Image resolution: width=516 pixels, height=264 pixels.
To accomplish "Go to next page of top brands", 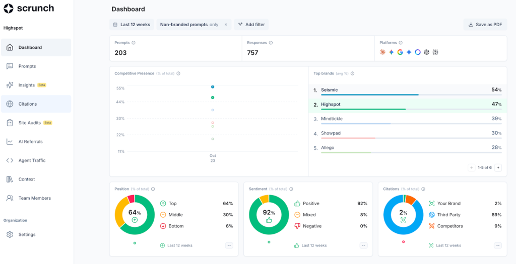I will pyautogui.click(x=498, y=167).
